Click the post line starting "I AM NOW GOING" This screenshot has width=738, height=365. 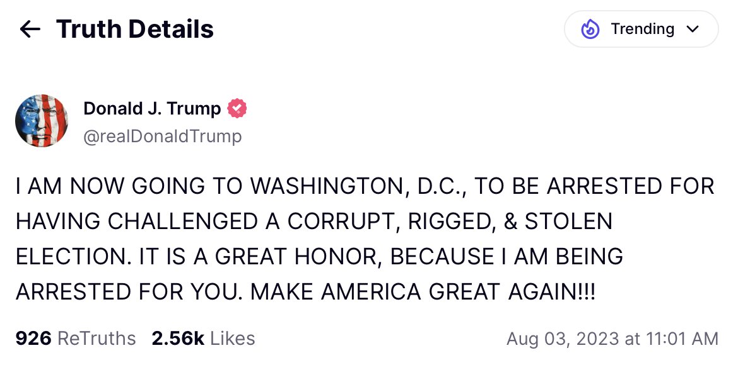tap(365, 186)
